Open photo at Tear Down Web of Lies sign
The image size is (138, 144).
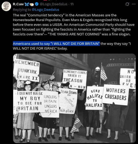pyautogui.click(x=68, y=101)
